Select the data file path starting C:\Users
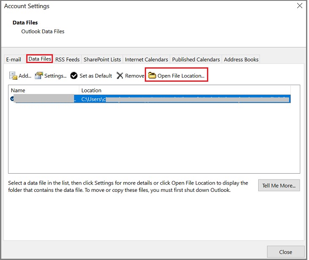Viewport: 309px width, 260px height. pos(185,99)
